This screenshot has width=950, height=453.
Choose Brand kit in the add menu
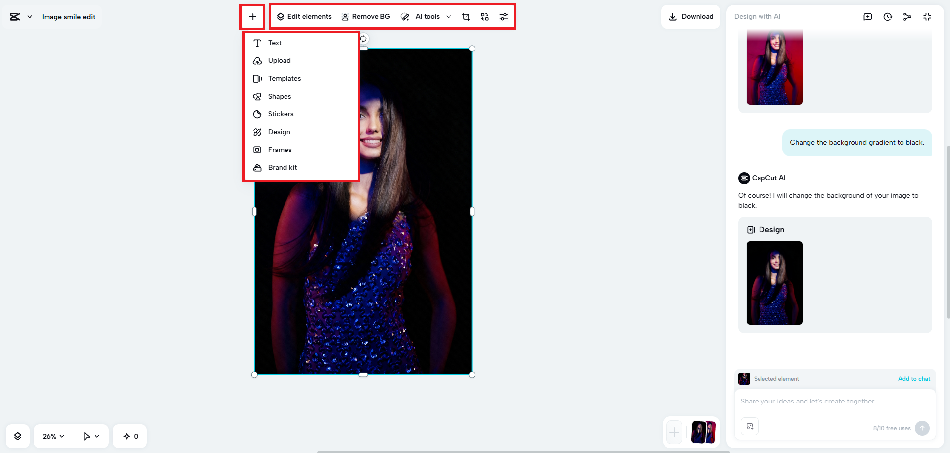(282, 167)
